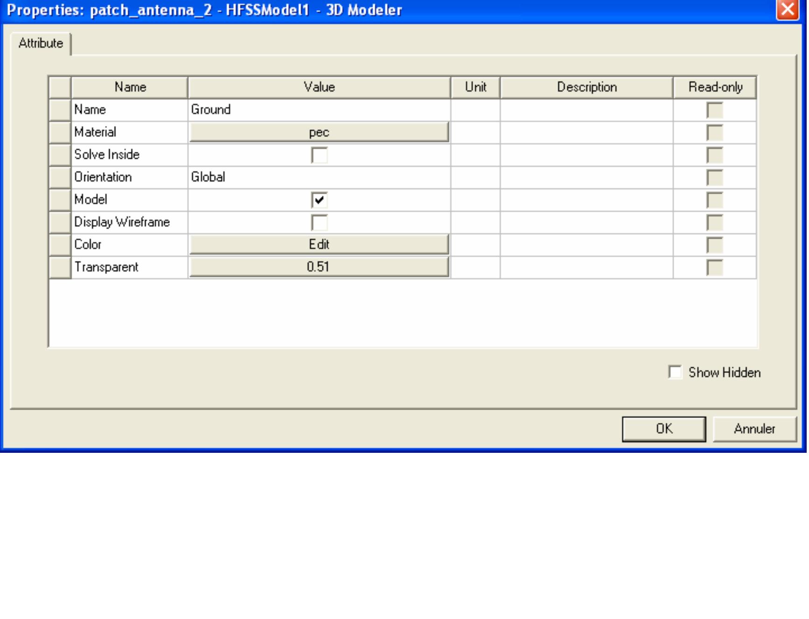This screenshot has width=809, height=619.
Task: Dismiss the dialog with Annuler
Action: pos(754,429)
